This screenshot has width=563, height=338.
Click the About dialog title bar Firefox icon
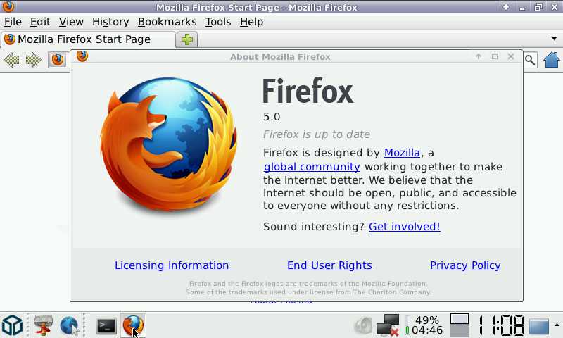82,56
